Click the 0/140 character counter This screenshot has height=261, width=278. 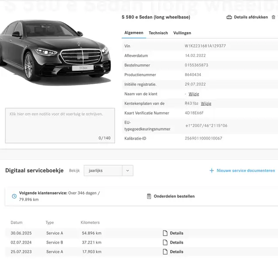click(x=104, y=138)
